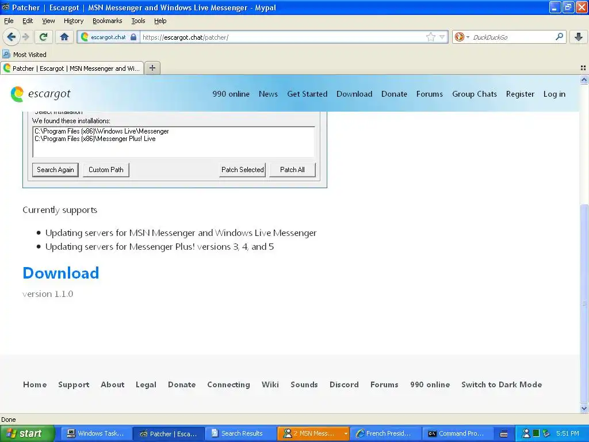
Task: Open Forums in the footer
Action: tap(384, 384)
